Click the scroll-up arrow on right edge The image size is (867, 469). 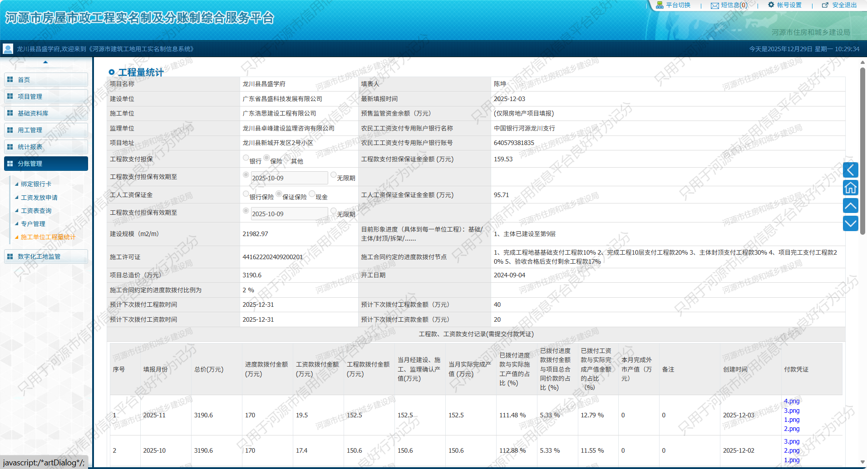[851, 205]
